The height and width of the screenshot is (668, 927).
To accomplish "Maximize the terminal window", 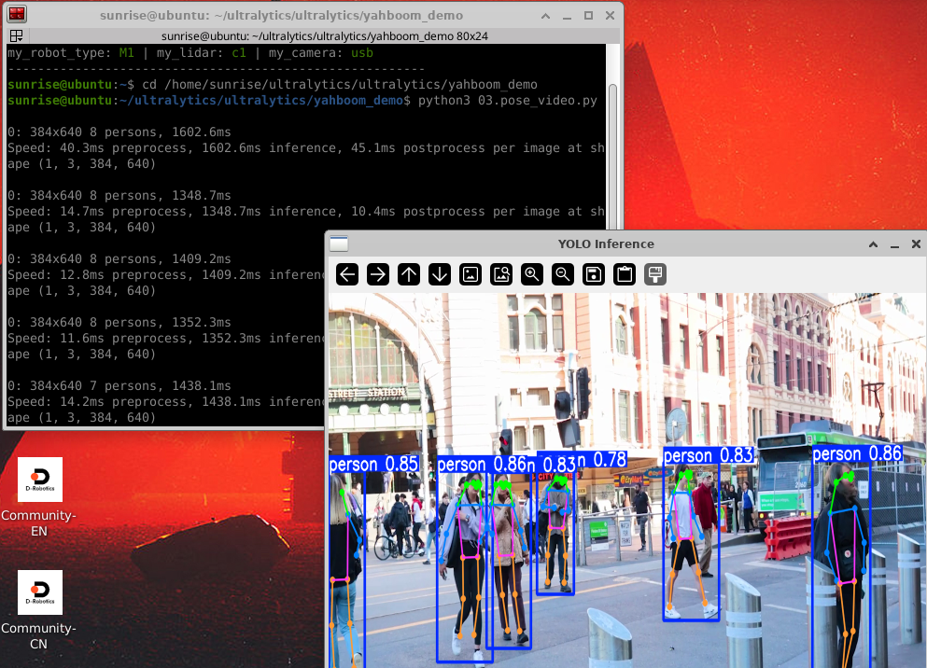I will (x=588, y=15).
